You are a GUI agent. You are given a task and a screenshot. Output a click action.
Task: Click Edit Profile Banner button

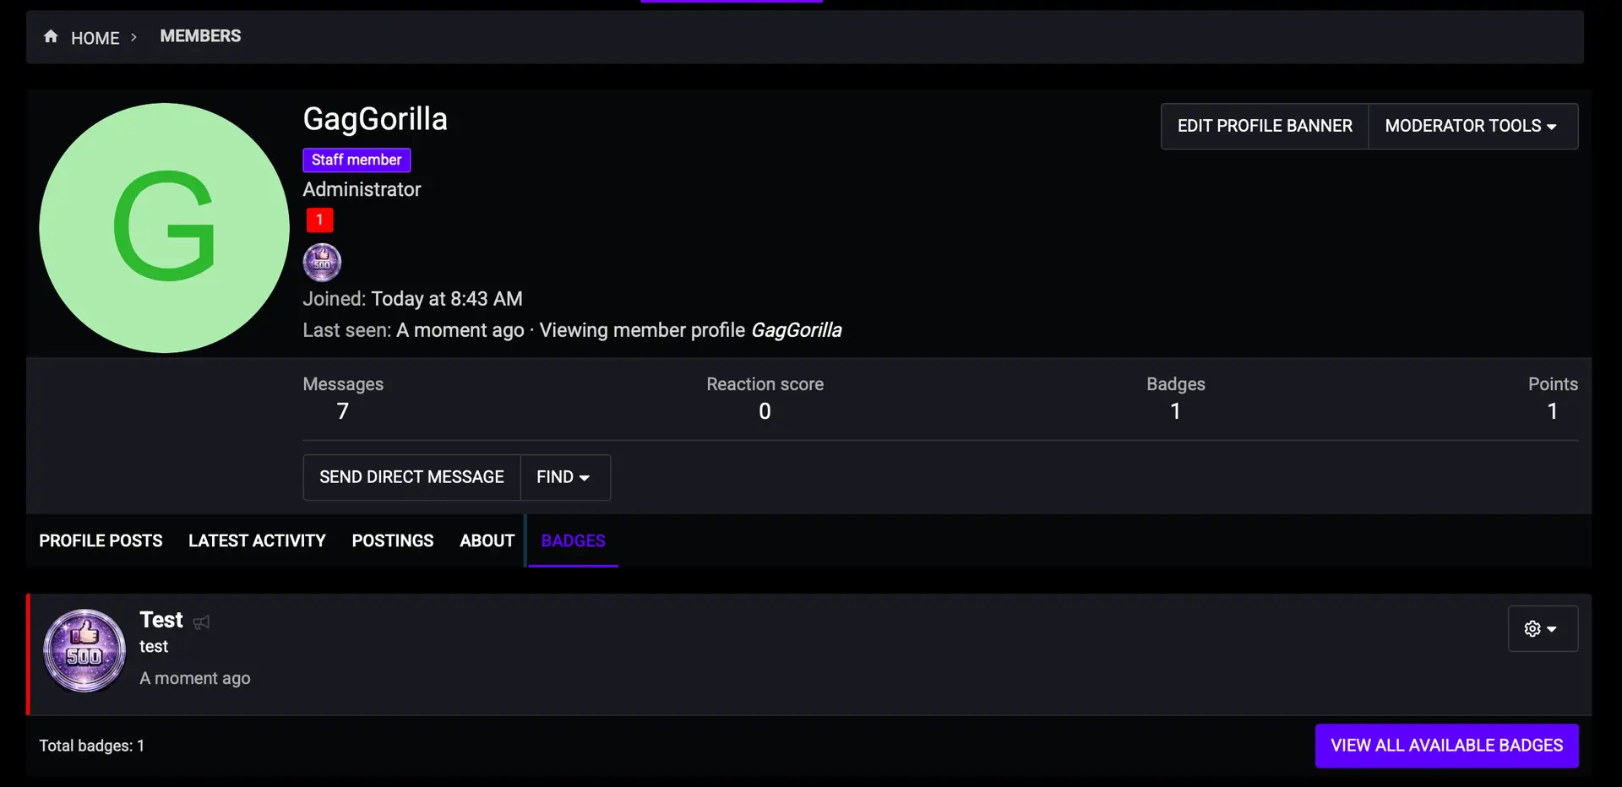point(1264,127)
